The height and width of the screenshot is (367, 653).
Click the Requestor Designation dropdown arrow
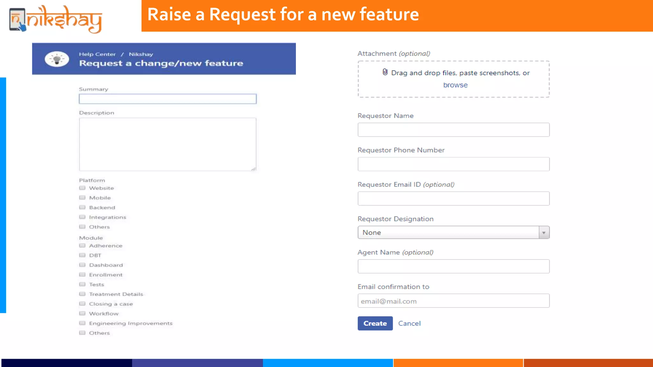pyautogui.click(x=544, y=233)
